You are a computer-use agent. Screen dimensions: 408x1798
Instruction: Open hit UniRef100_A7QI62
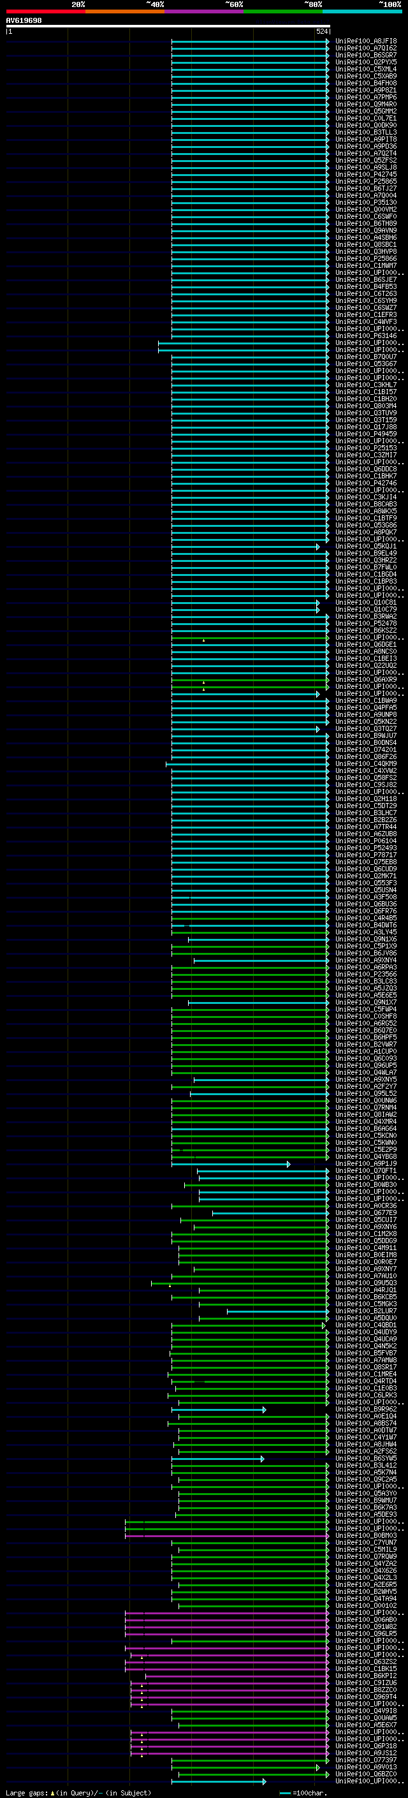click(366, 48)
